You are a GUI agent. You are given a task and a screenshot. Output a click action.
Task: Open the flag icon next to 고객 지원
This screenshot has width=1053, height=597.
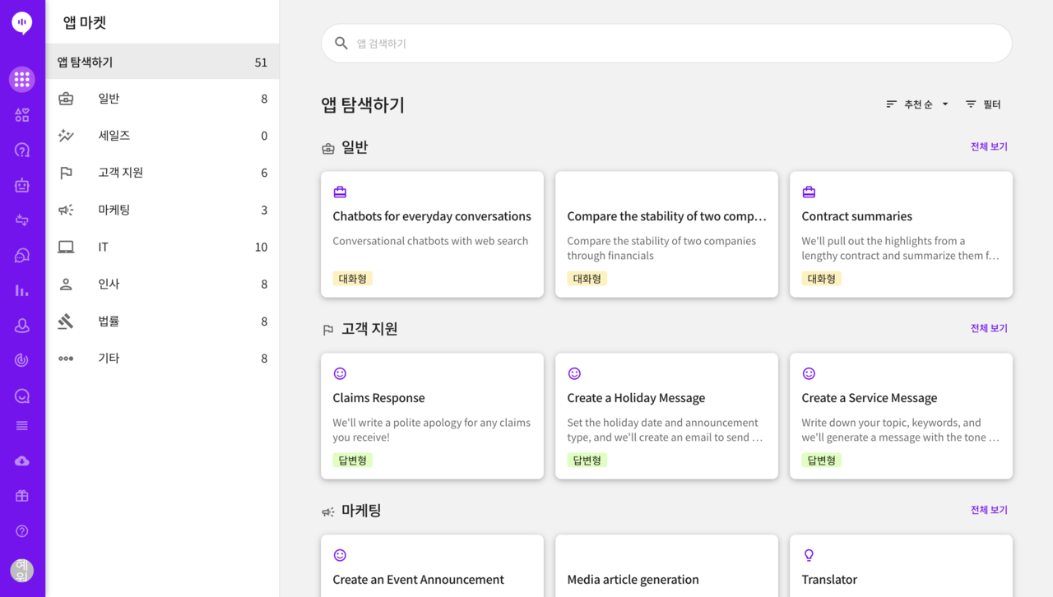coord(66,173)
